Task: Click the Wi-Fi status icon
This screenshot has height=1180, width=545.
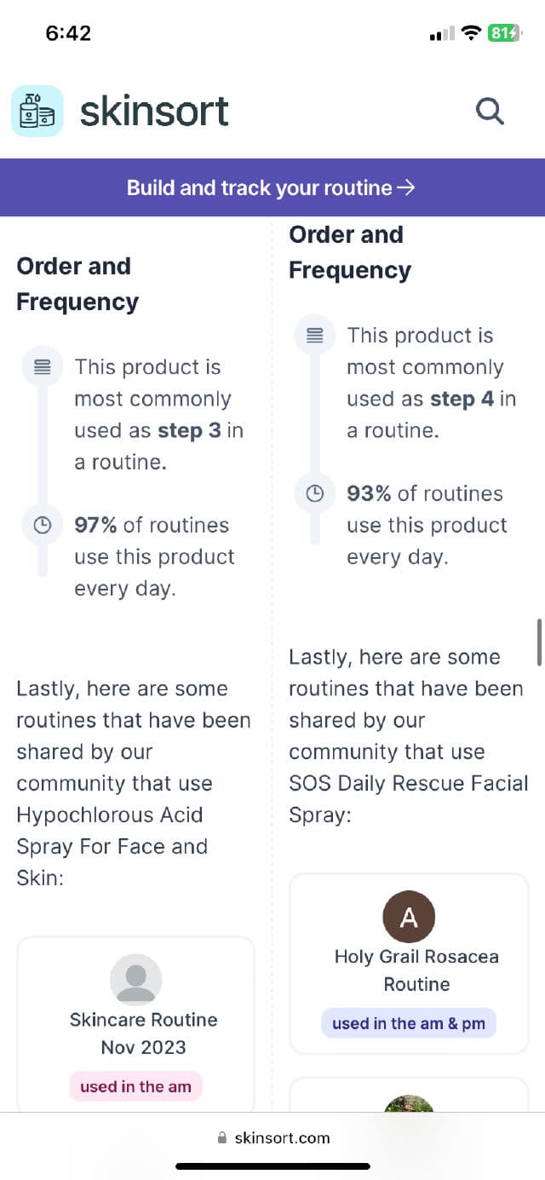Action: click(470, 33)
